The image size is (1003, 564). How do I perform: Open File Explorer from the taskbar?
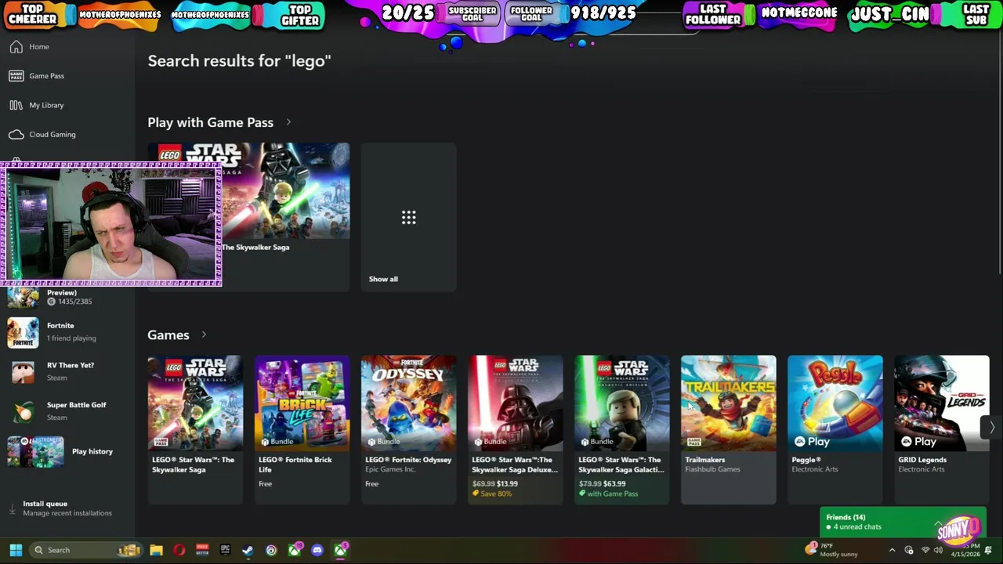(x=157, y=550)
